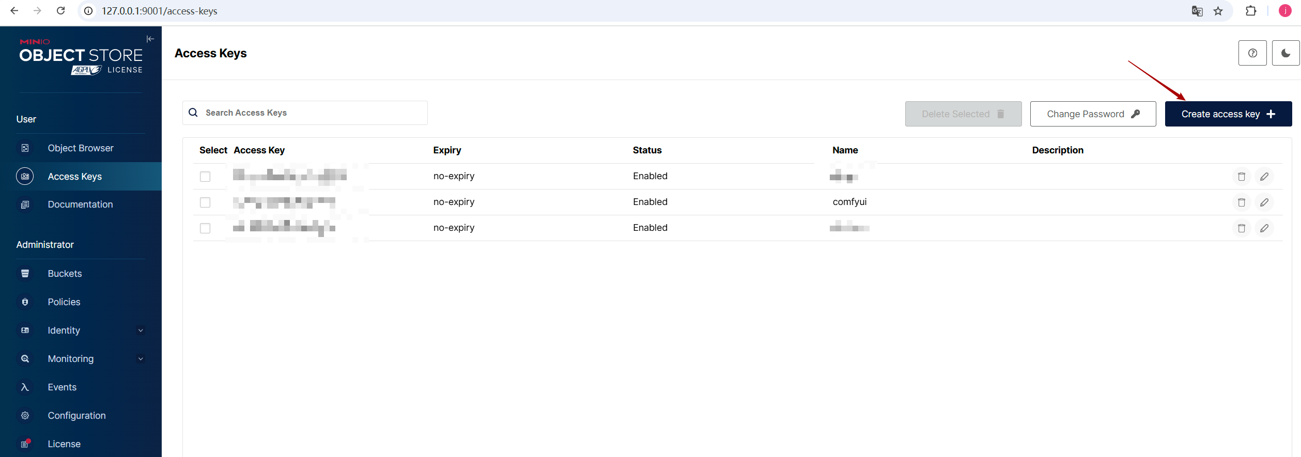This screenshot has height=457, width=1301.
Task: Edit the comfyui access key via pencil icon
Action: tap(1264, 202)
